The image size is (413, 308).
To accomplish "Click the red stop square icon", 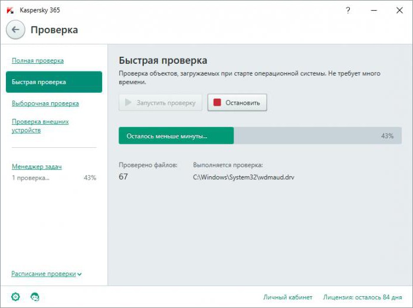I will pyautogui.click(x=217, y=102).
